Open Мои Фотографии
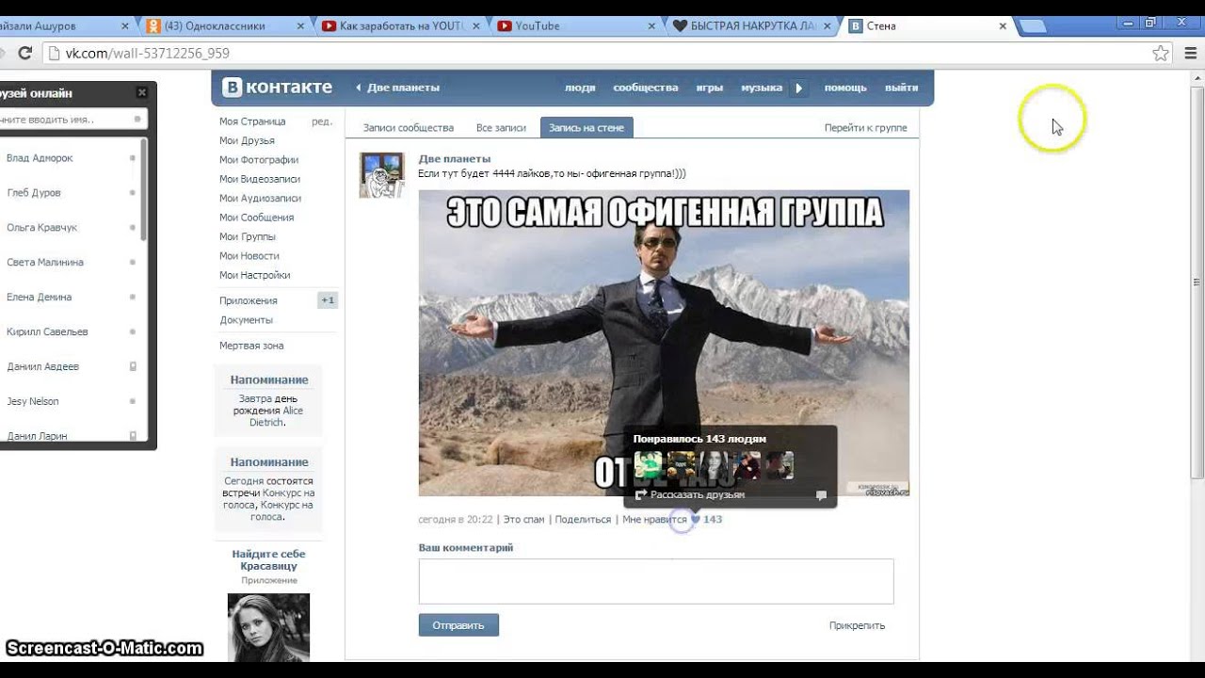This screenshot has height=678, width=1205. 259,160
